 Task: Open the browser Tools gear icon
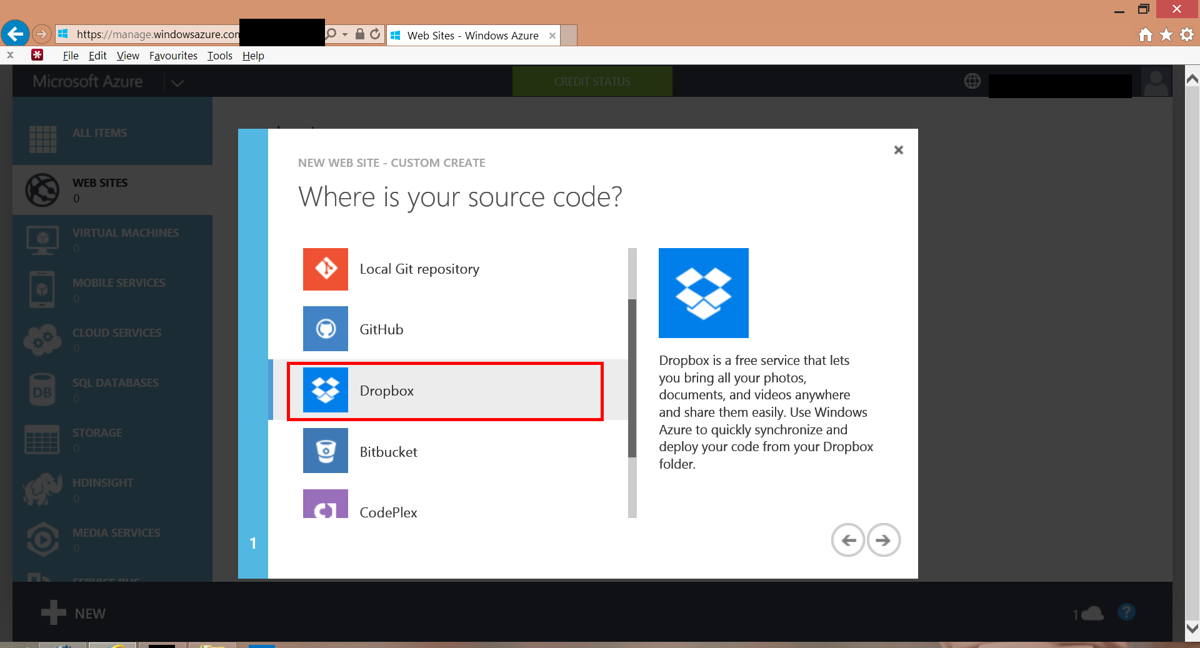pos(1187,35)
